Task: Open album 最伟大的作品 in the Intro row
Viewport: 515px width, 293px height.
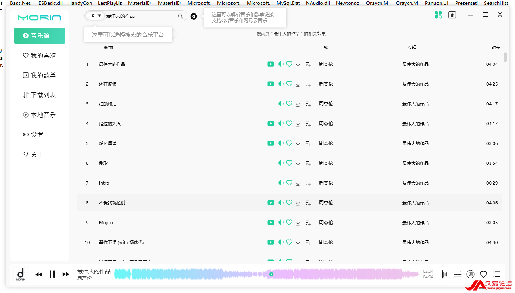Action: (416, 183)
